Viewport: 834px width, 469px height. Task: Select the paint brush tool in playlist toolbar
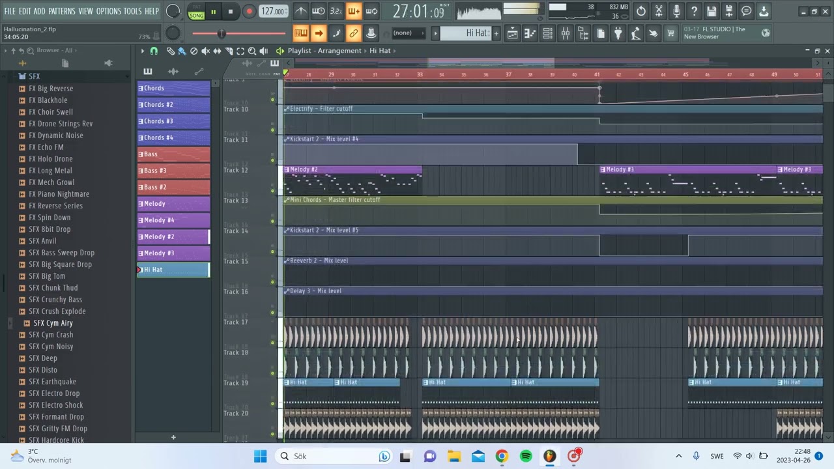point(182,51)
